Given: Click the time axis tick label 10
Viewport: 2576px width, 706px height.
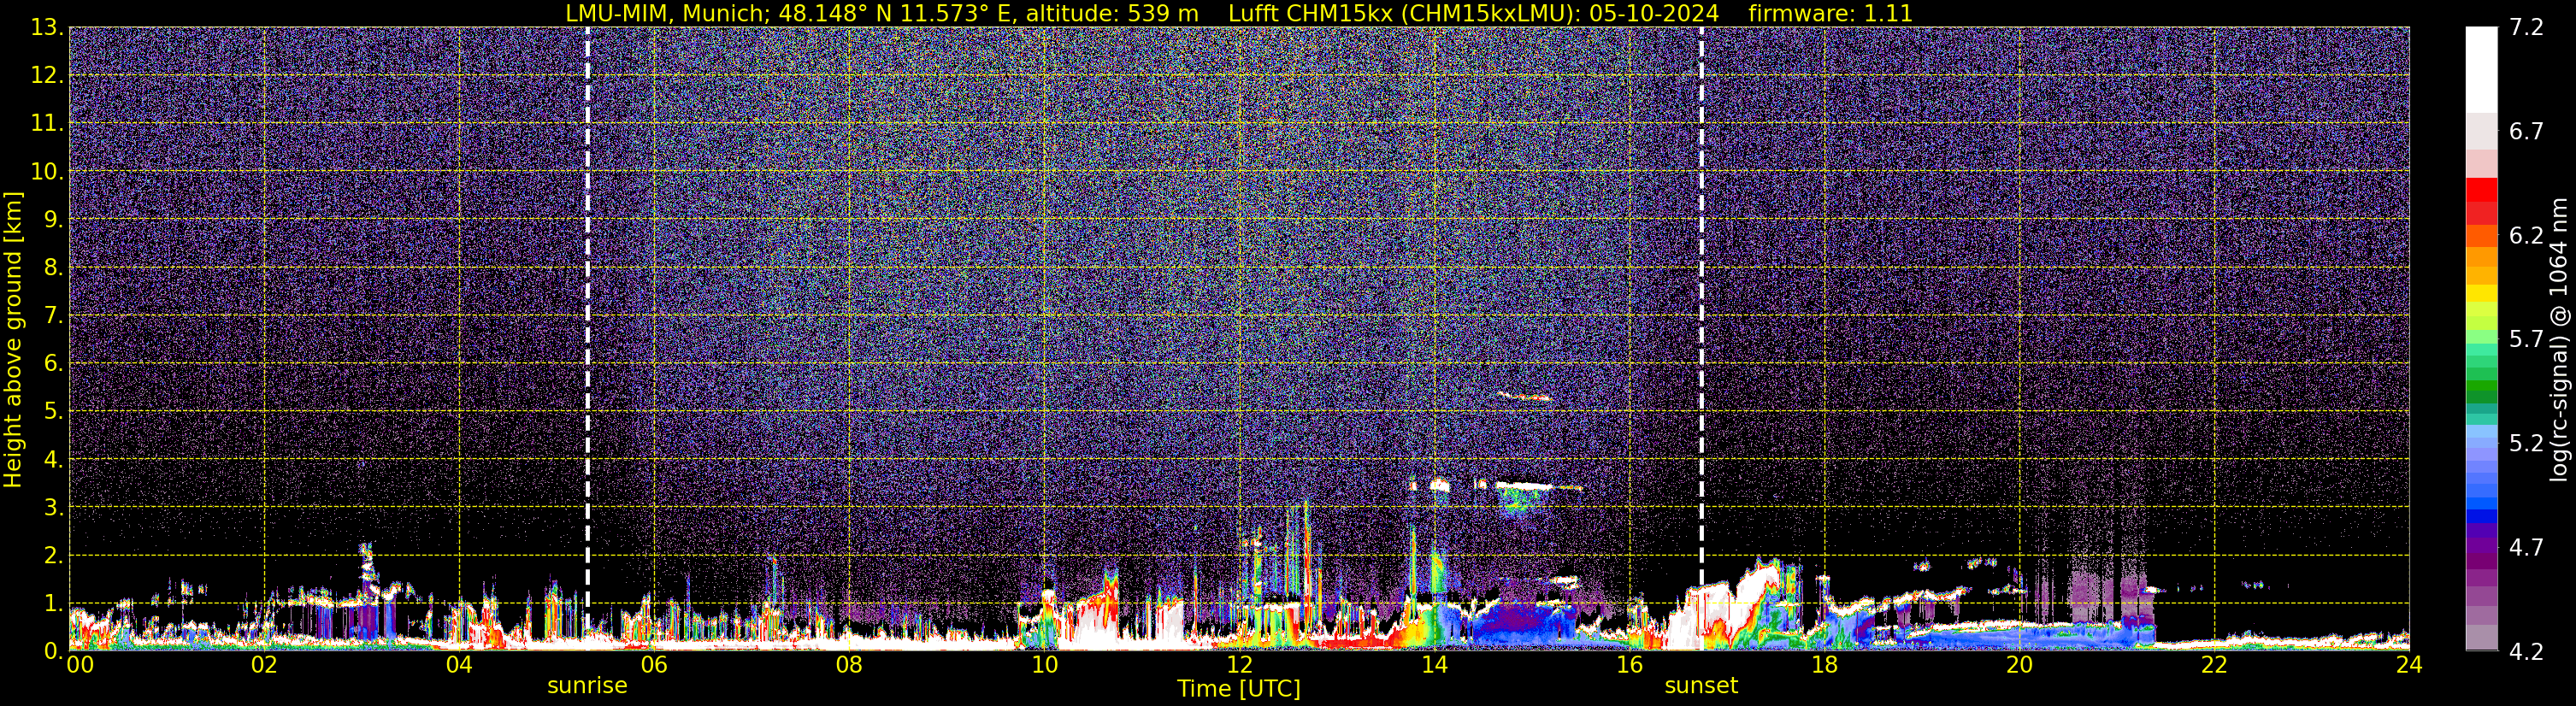Looking at the screenshot, I should coord(1044,665).
